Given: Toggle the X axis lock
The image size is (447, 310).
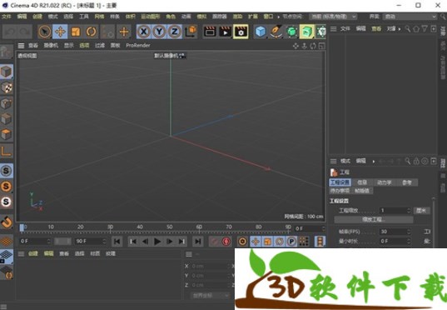Looking at the screenshot, I should click(x=144, y=32).
